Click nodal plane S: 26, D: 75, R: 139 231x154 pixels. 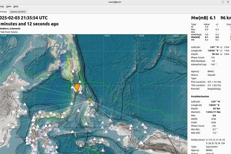coord(215,143)
